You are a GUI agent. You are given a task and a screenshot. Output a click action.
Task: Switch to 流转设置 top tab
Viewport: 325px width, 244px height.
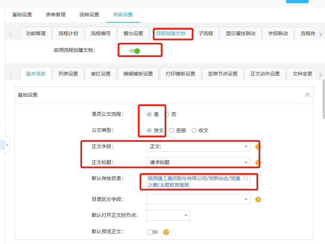click(89, 15)
